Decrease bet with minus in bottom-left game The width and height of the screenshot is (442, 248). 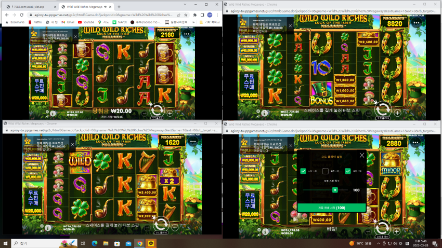[147, 228]
